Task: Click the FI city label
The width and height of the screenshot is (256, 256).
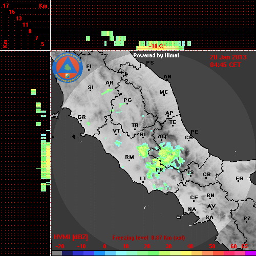Action: pyautogui.click(x=89, y=66)
